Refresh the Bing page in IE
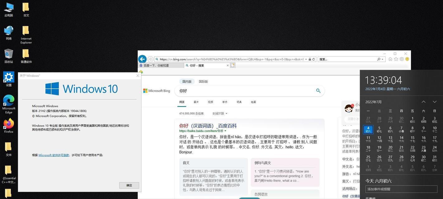 pyautogui.click(x=313, y=59)
